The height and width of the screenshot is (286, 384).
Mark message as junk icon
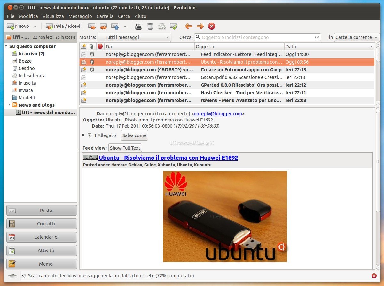[162, 26]
